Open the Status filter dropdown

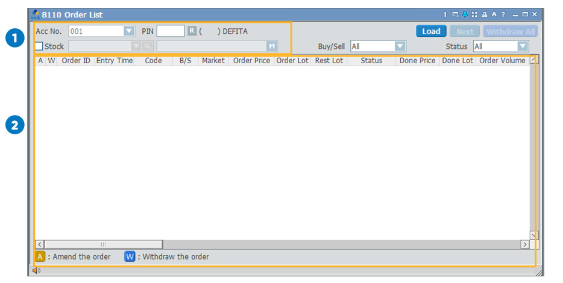[x=523, y=46]
